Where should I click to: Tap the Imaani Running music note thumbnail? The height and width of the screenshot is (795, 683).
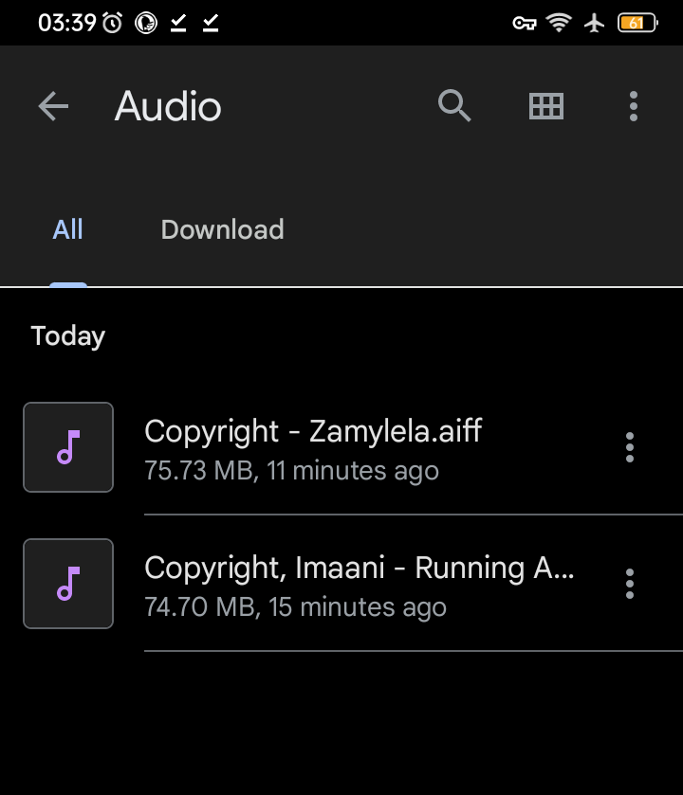(x=68, y=584)
